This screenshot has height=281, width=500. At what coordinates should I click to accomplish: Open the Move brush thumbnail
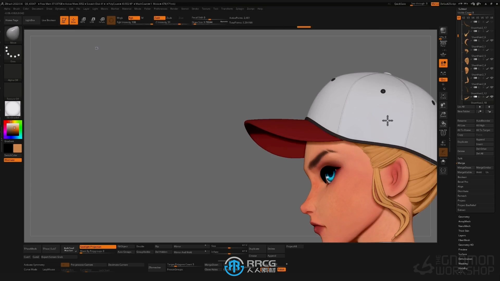tap(13, 35)
